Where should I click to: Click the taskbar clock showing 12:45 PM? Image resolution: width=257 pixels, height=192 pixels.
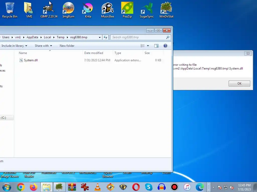244,187
